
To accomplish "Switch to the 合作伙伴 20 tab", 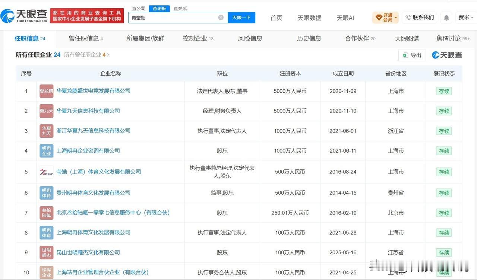I will 360,38.
